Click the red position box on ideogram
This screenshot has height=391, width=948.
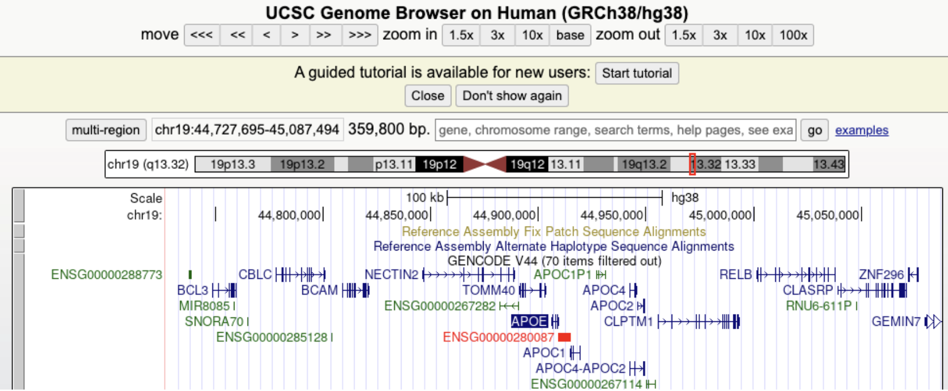click(x=692, y=164)
